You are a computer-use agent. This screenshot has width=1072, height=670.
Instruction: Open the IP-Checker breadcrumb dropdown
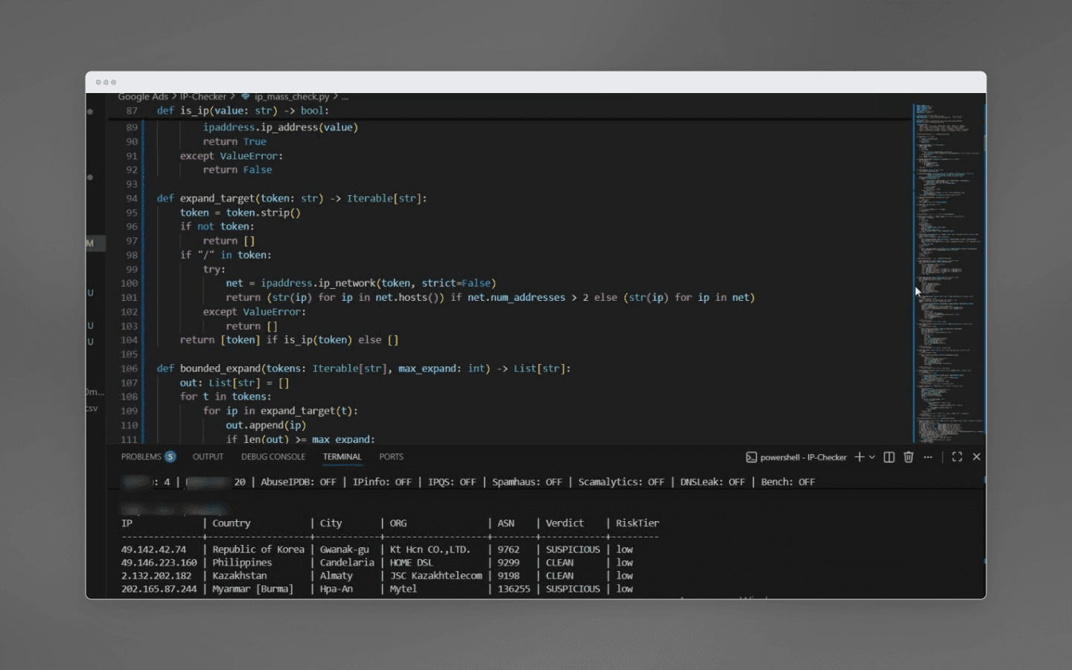coord(203,96)
